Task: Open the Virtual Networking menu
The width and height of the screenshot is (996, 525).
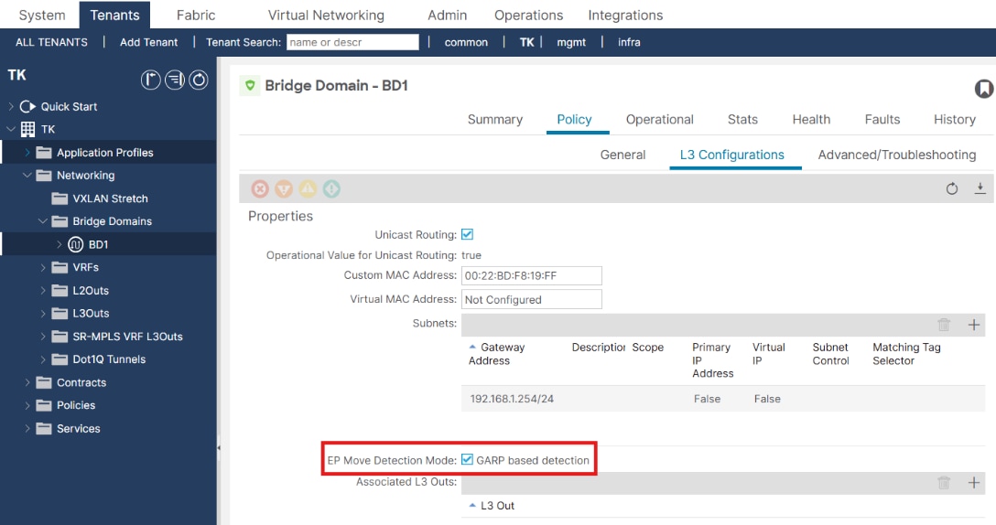Action: 326,16
